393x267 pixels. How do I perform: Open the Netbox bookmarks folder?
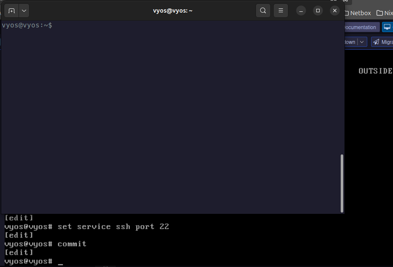click(358, 13)
